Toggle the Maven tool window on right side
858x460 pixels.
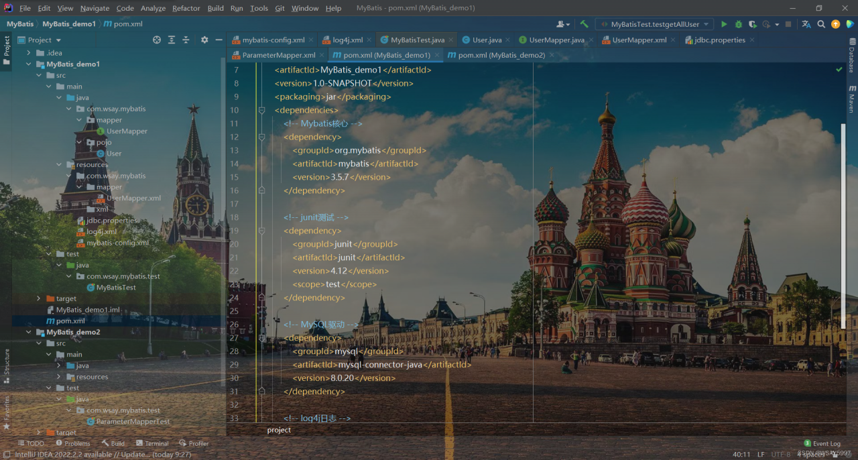pyautogui.click(x=852, y=99)
